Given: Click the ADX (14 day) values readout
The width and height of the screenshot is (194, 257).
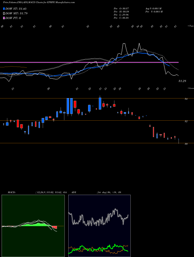Looking at the screenshot, I should (x=109, y=192).
